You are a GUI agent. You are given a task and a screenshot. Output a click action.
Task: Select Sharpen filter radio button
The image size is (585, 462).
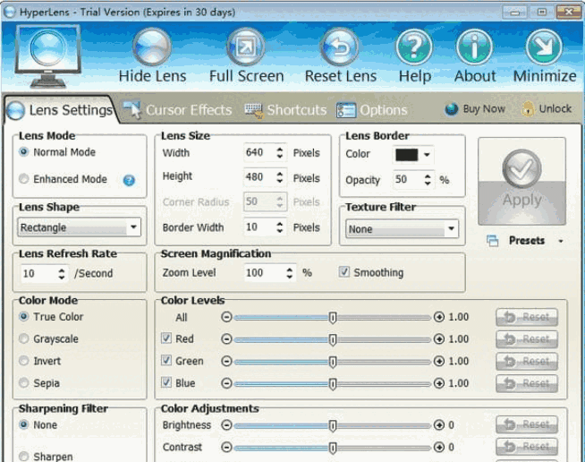(x=24, y=456)
